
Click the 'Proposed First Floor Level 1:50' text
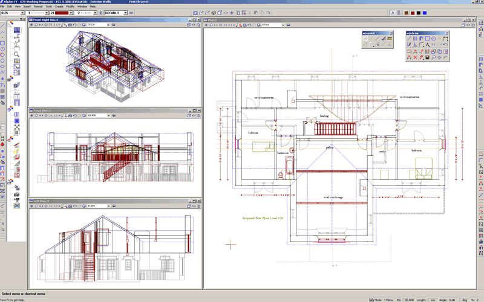(263, 218)
